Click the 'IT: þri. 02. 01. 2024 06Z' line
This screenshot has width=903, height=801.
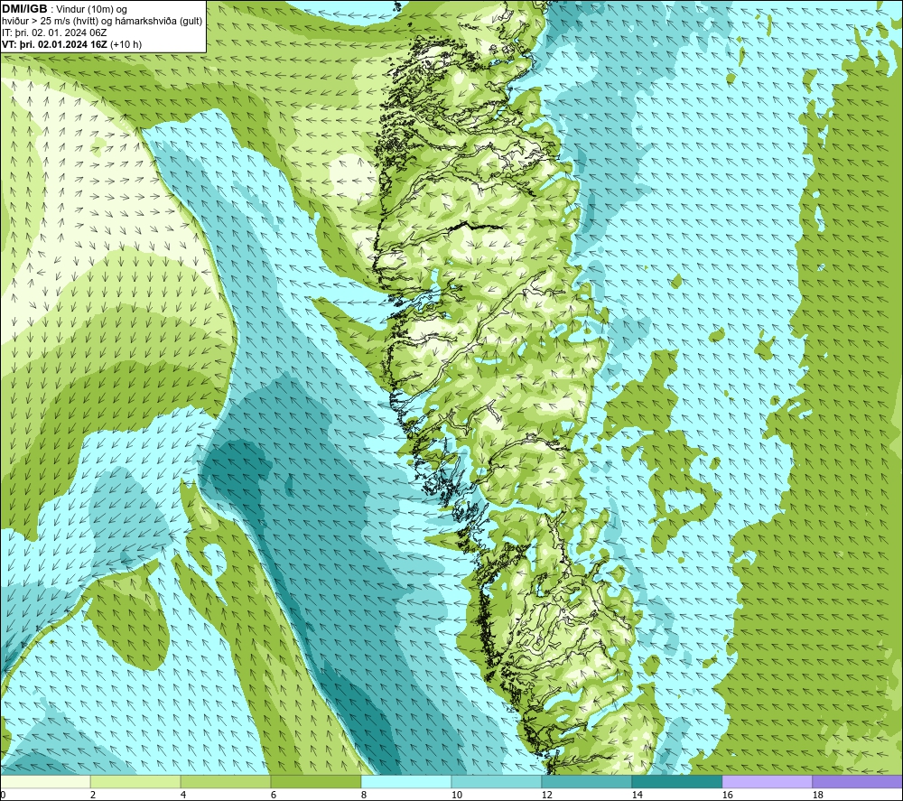pyautogui.click(x=54, y=33)
